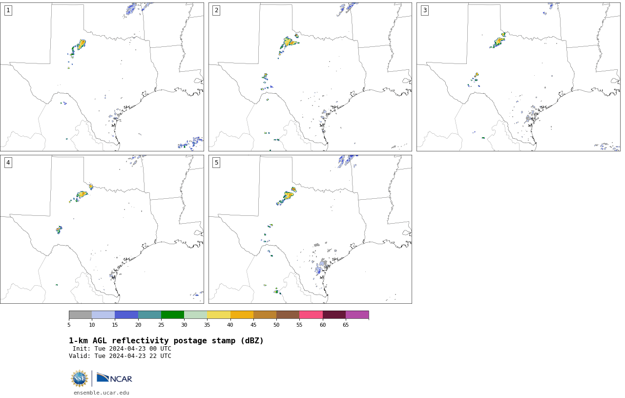Click the tan-brown 45-50 dBZ swatch
This screenshot has width=625, height=398.
click(265, 314)
